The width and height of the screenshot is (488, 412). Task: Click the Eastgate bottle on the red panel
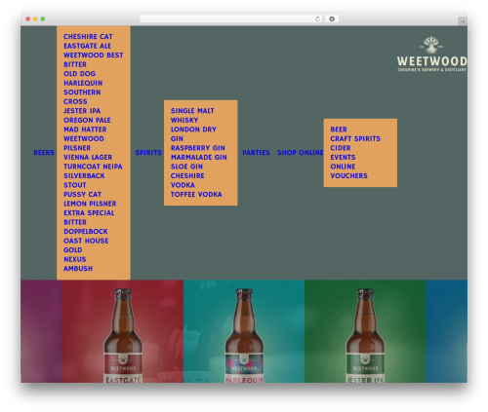[x=123, y=336]
